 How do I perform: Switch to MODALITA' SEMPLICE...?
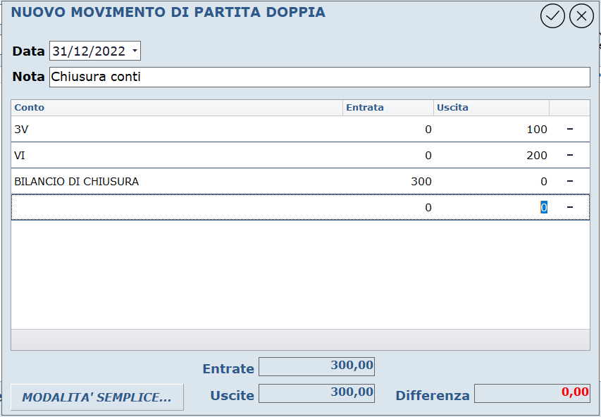(97, 397)
